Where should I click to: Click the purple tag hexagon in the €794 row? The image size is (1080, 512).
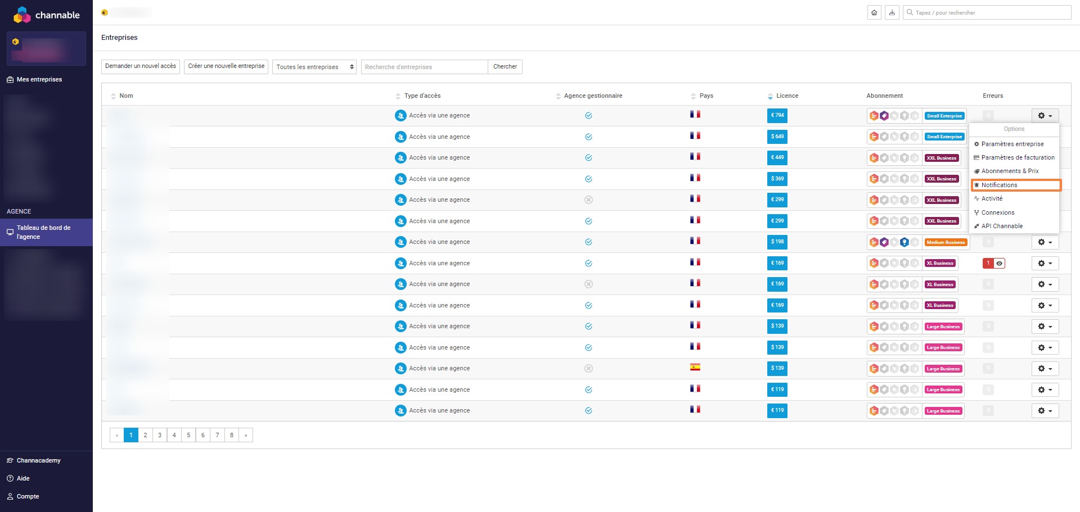884,116
